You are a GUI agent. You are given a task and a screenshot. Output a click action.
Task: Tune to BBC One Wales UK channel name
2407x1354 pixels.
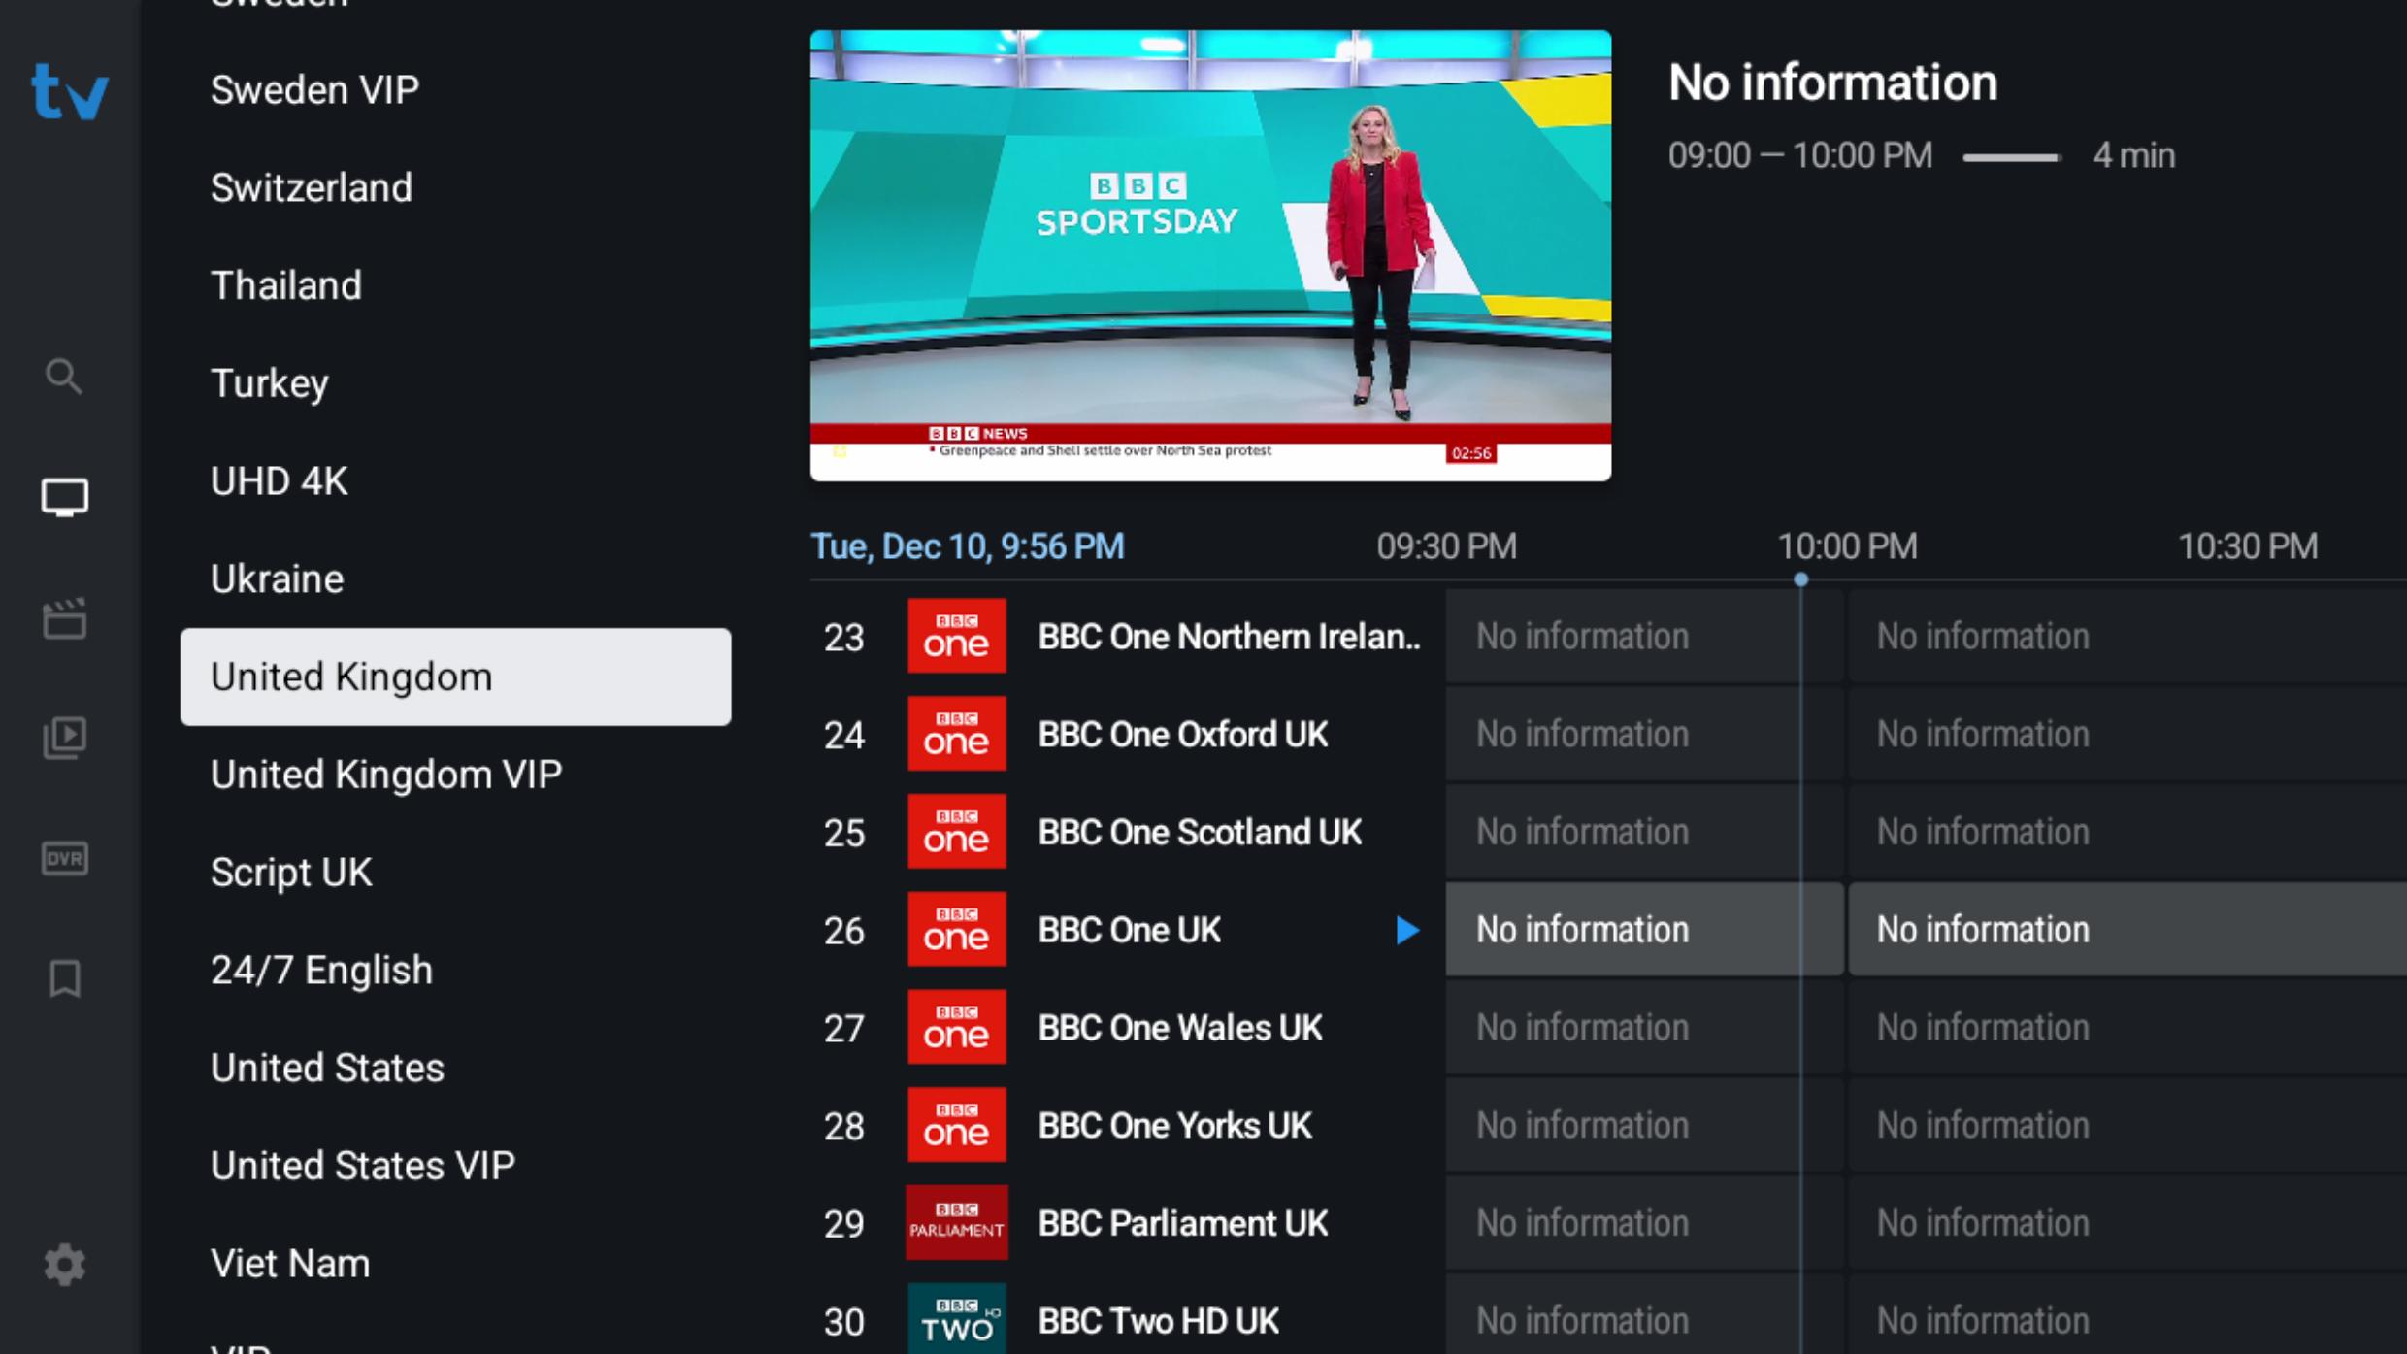pos(1180,1028)
